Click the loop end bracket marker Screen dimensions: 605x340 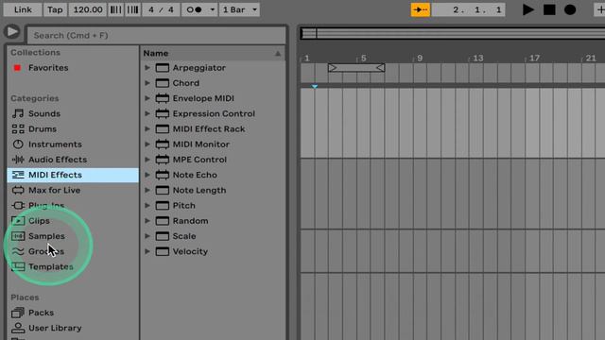click(x=380, y=68)
